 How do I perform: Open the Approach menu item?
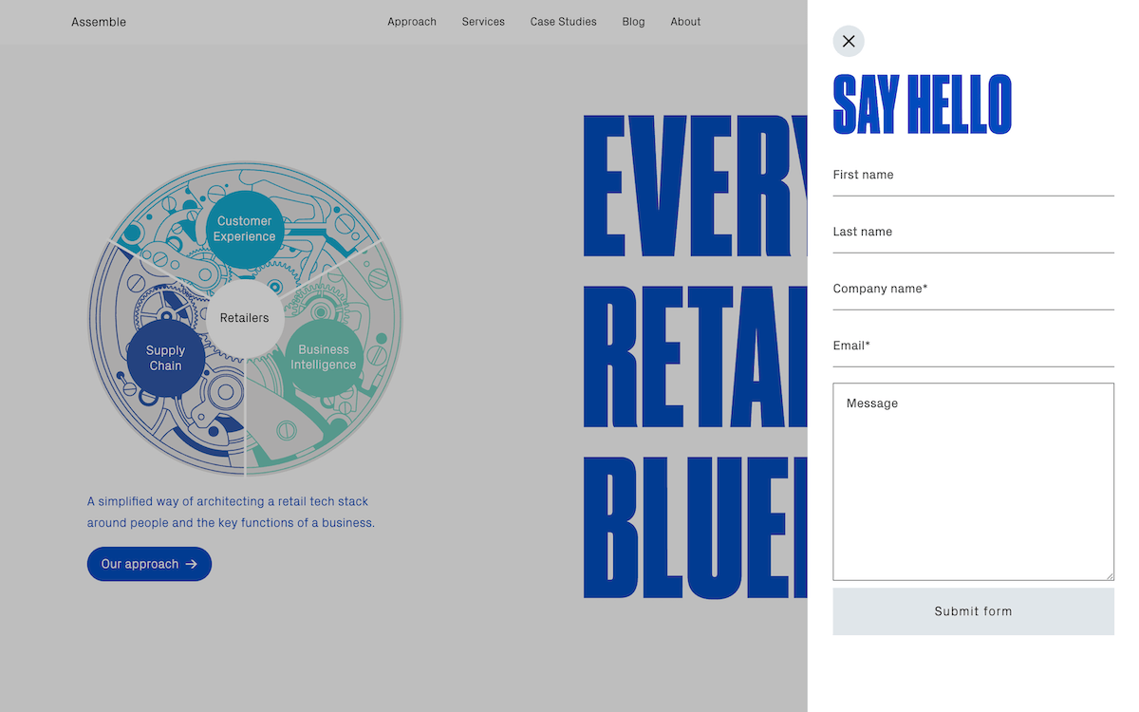pyautogui.click(x=412, y=22)
